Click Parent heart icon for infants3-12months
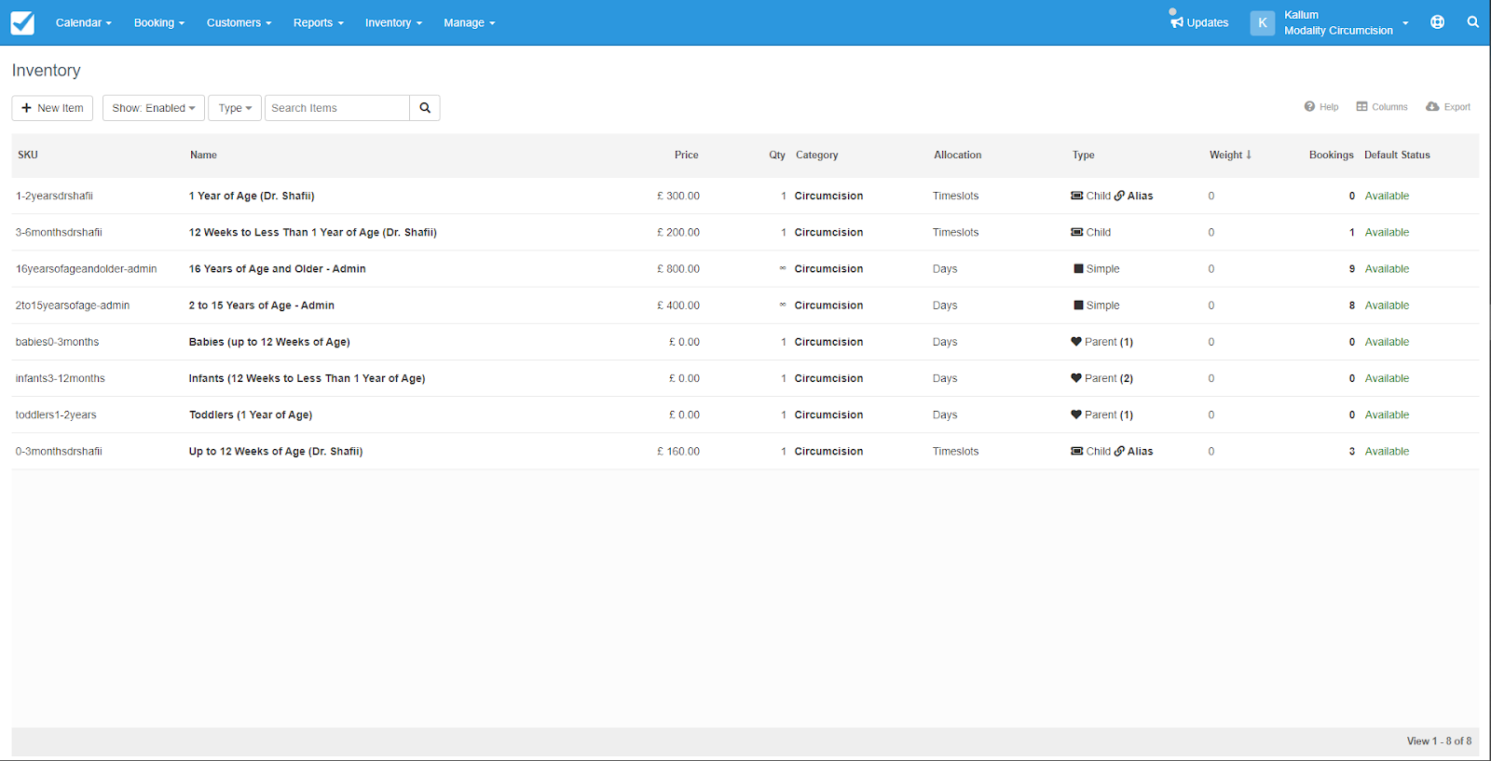The image size is (1491, 761). (1076, 378)
